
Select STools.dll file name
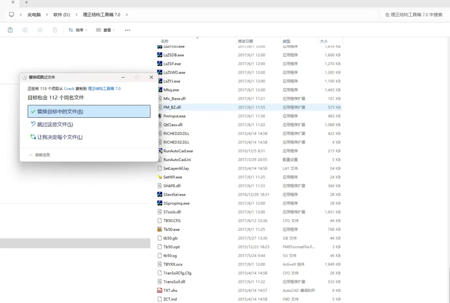point(172,212)
